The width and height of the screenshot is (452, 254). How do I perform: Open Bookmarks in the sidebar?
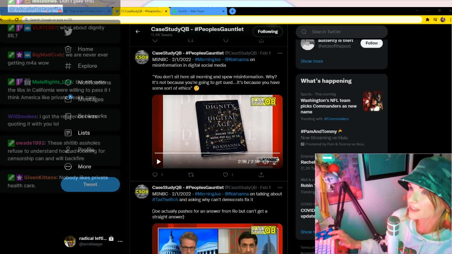pos(86,116)
